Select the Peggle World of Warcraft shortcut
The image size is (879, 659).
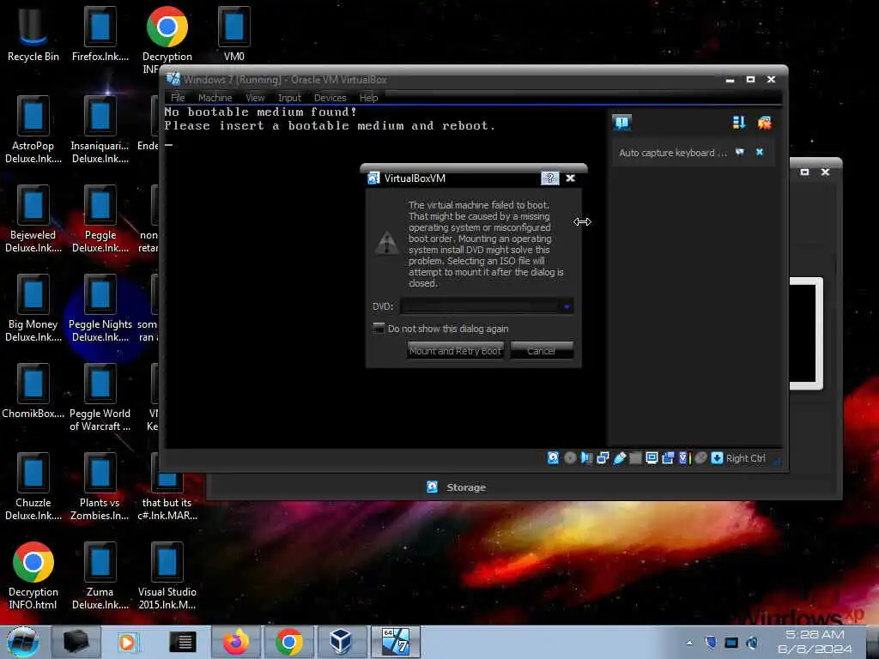pos(100,397)
